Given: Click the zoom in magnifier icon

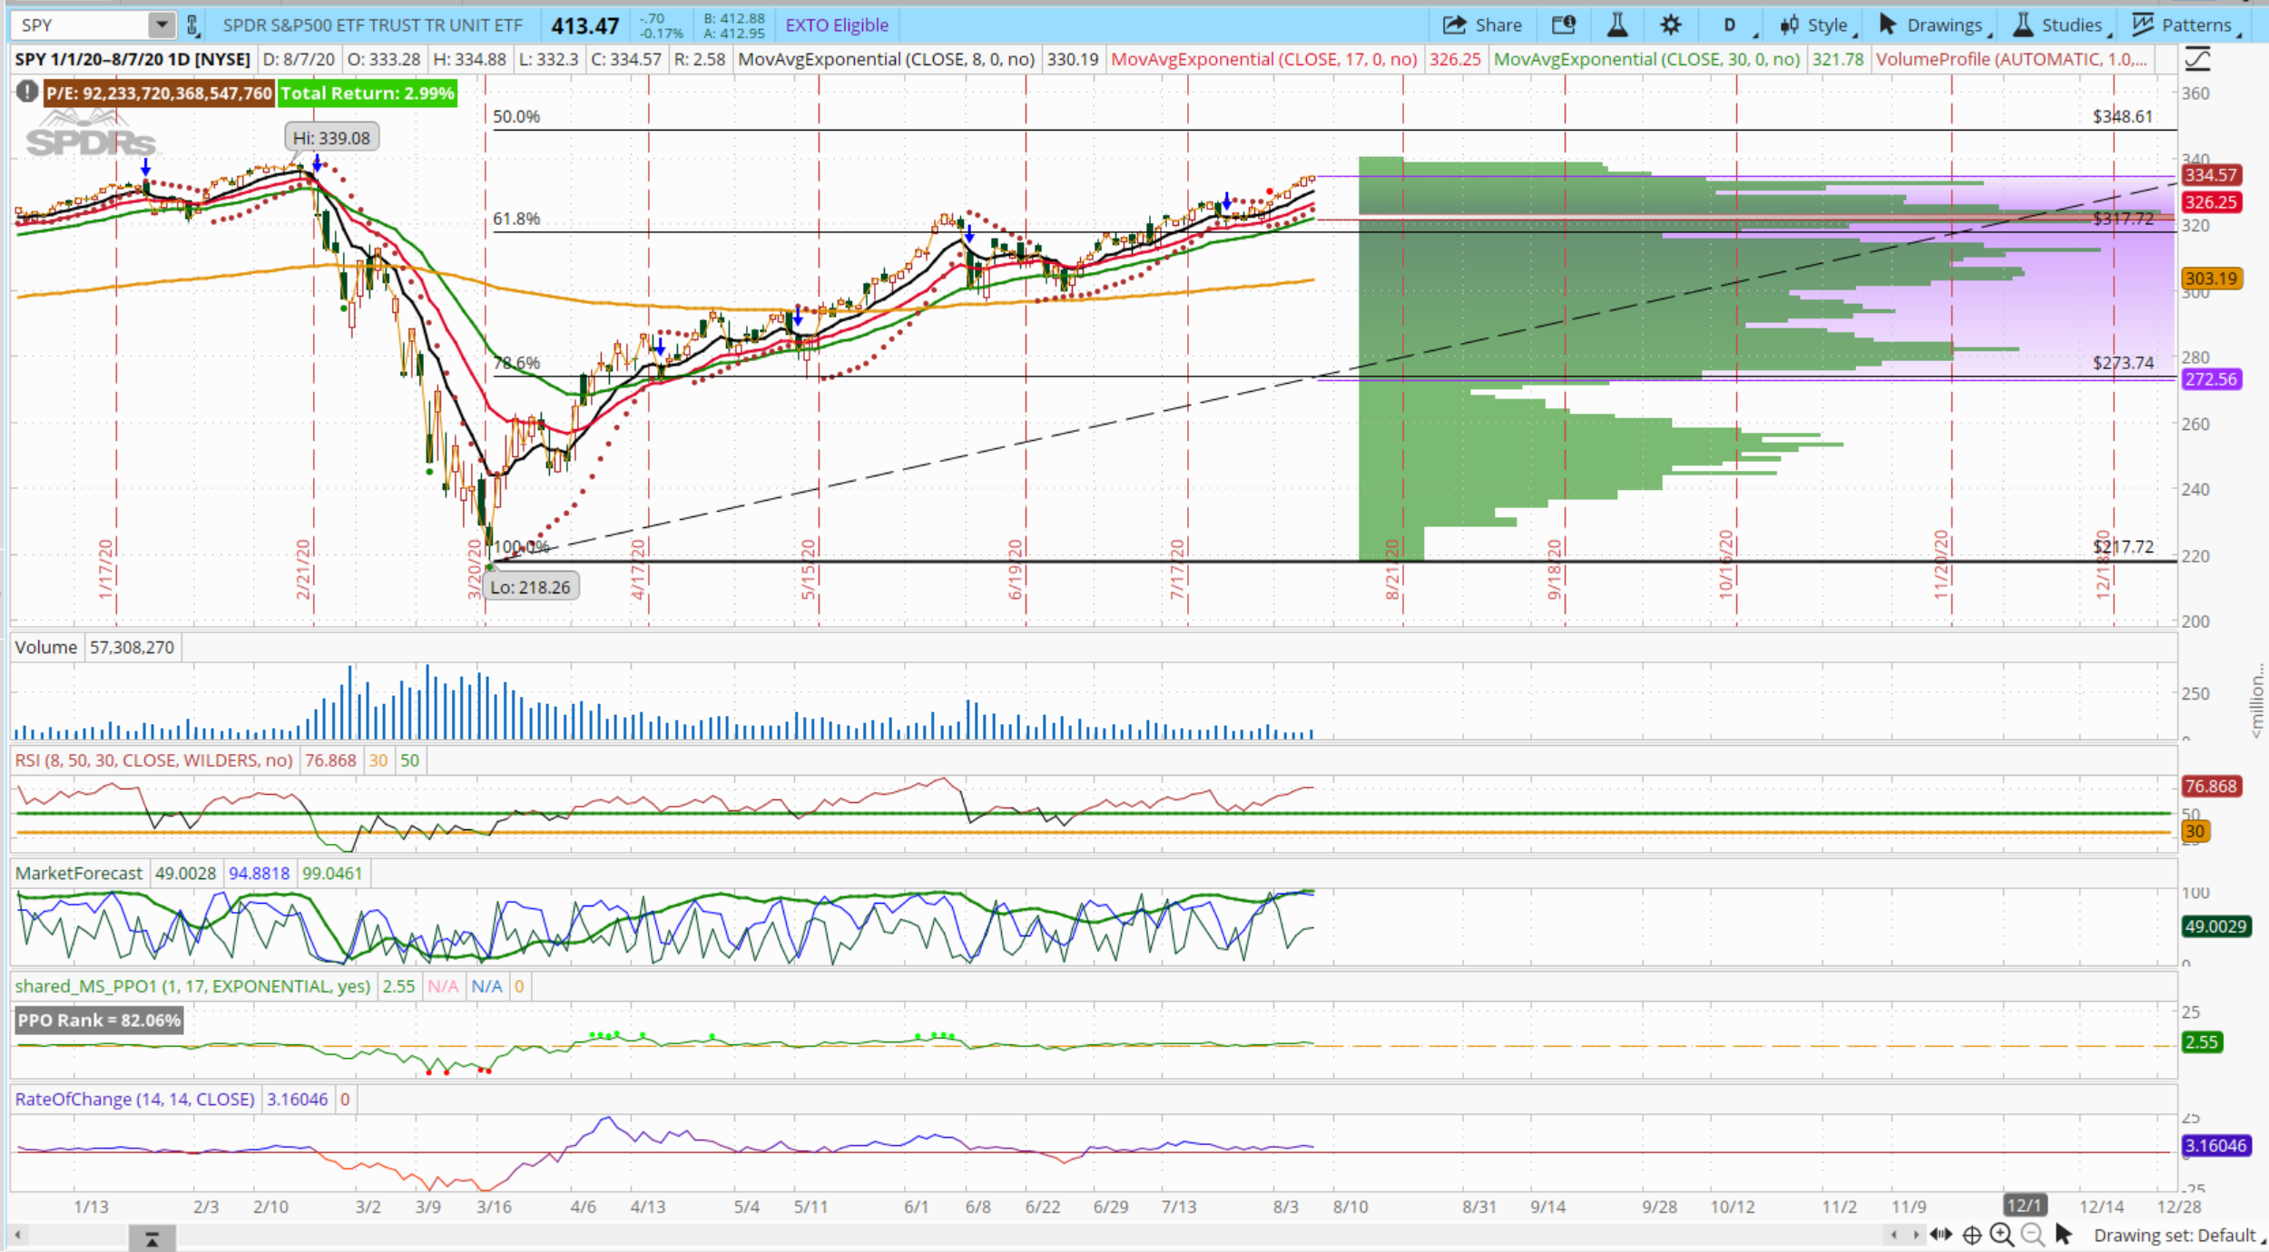Looking at the screenshot, I should pyautogui.click(x=2001, y=1235).
